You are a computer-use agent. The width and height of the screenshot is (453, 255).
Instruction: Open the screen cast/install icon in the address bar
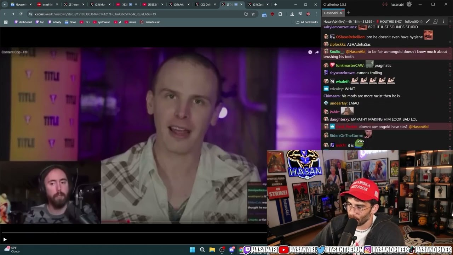246,14
